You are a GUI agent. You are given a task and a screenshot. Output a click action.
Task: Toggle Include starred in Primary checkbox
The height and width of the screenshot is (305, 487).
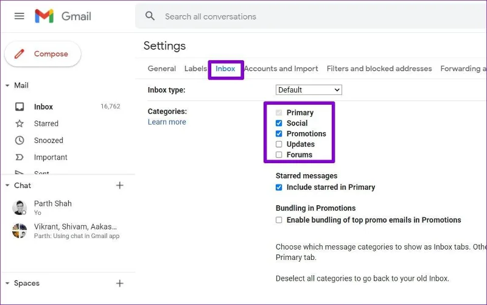pos(279,188)
